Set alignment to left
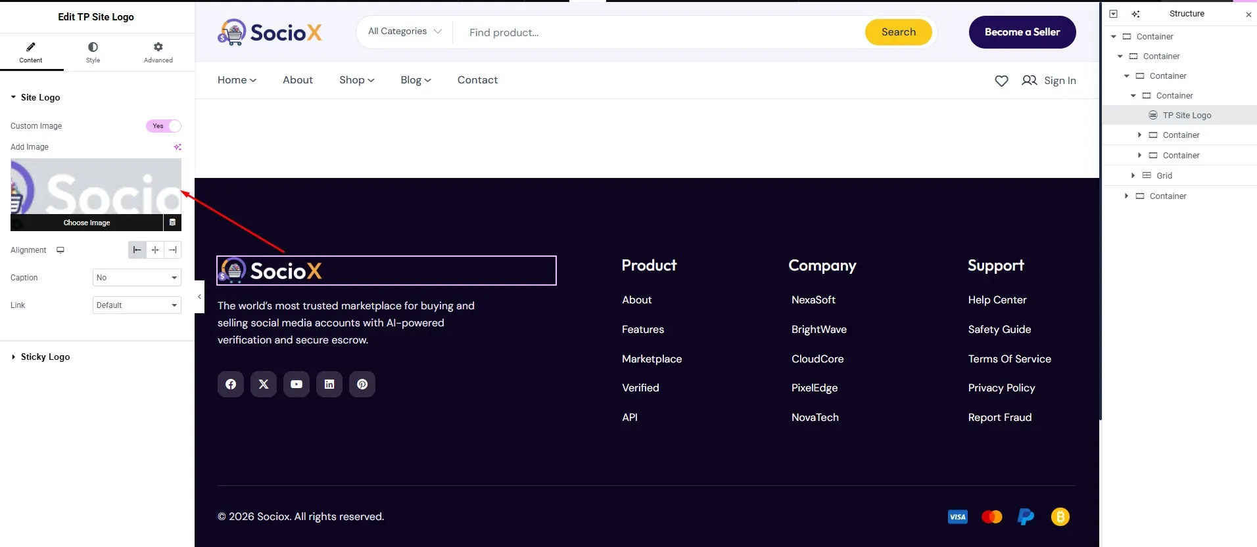 pyautogui.click(x=137, y=250)
